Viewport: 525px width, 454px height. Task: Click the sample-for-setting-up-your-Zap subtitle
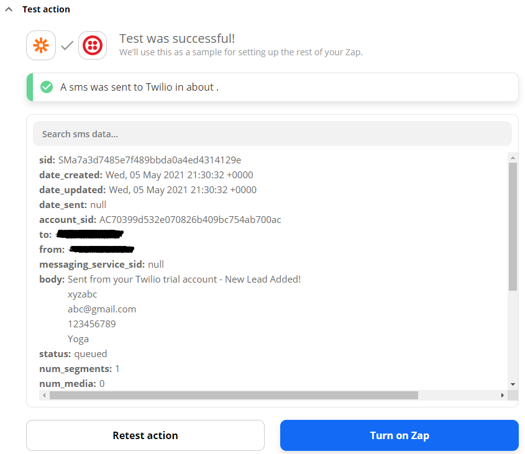click(241, 52)
